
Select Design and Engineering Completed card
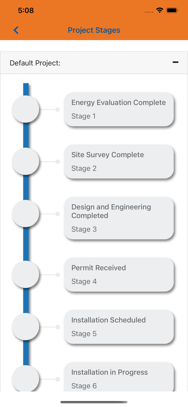tap(119, 218)
